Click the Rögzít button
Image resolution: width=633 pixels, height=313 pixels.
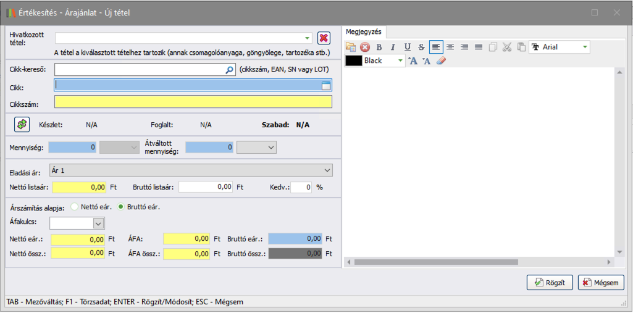pyautogui.click(x=550, y=283)
